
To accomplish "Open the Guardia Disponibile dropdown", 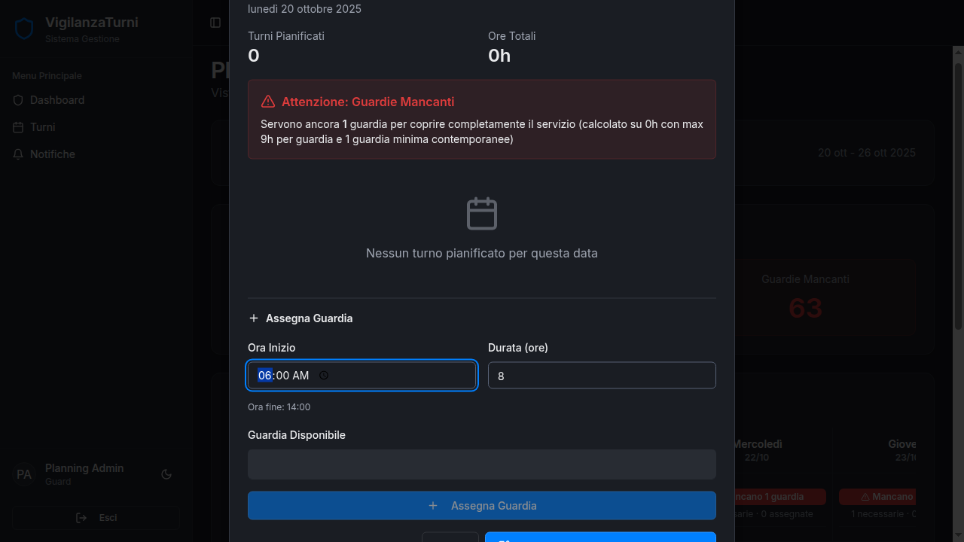I will click(481, 464).
